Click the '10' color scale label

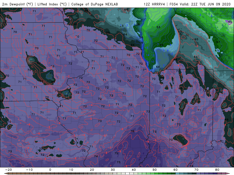pyautogui.click(x=71, y=170)
